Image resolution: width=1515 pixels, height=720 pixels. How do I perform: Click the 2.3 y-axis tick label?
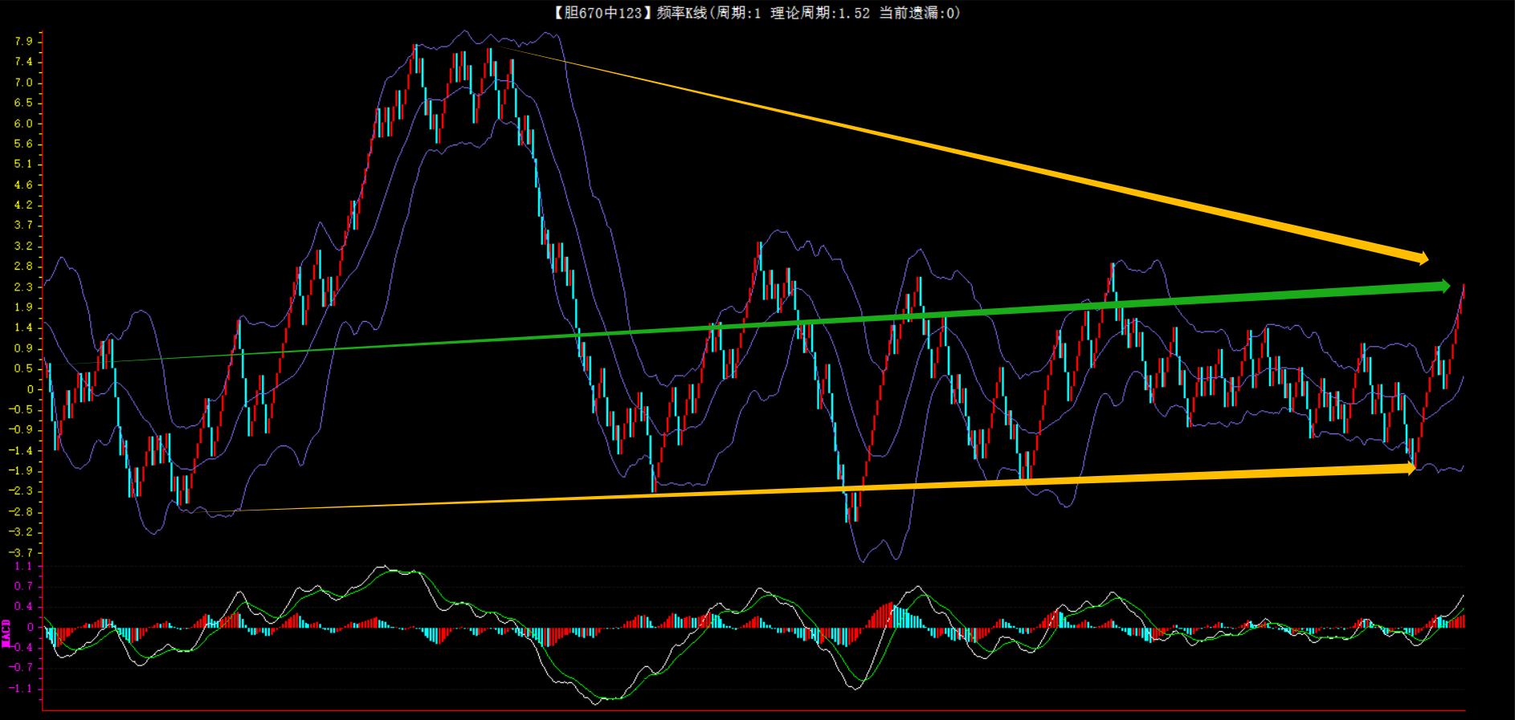pyautogui.click(x=23, y=287)
